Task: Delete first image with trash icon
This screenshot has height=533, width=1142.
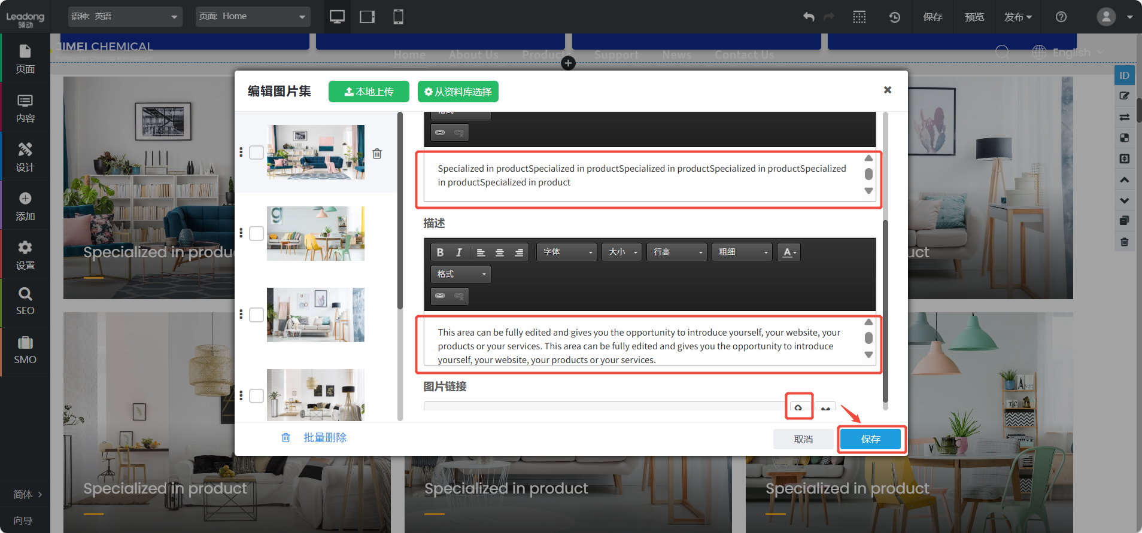Action: pyautogui.click(x=377, y=154)
